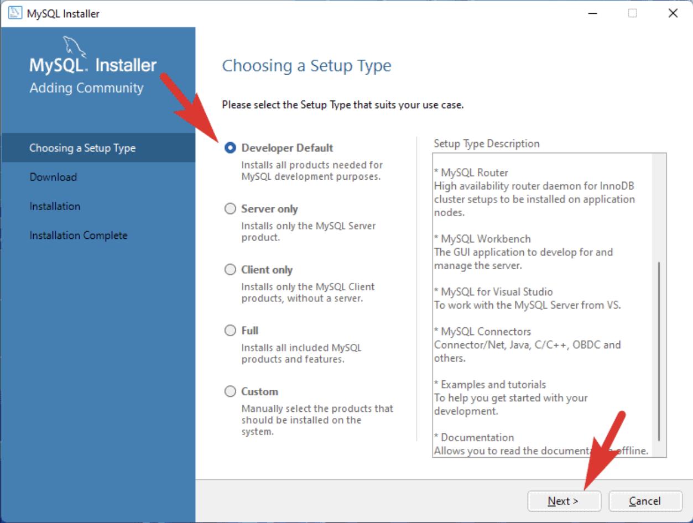Choose the Server only setup type
The height and width of the screenshot is (523, 693).
pos(231,209)
